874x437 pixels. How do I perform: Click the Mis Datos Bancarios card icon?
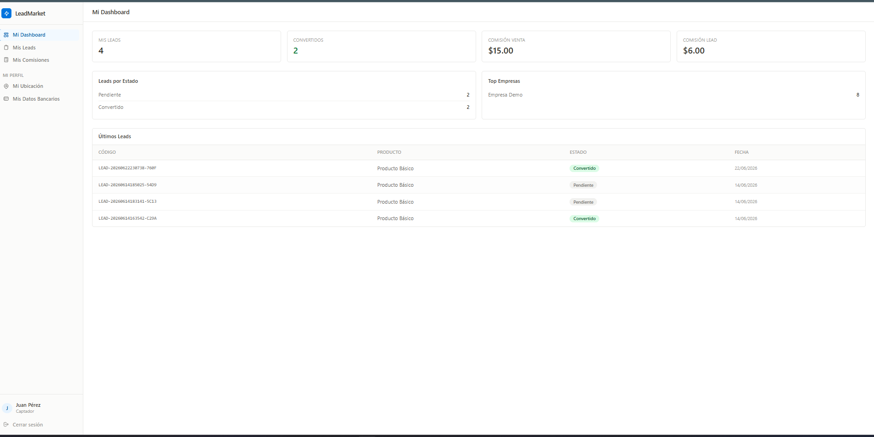6,99
